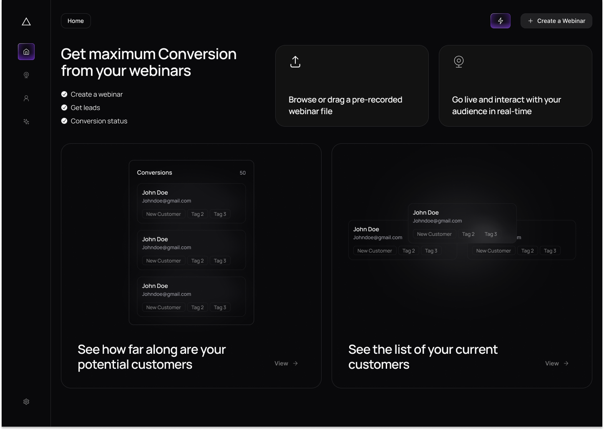
Task: Click New Customer tag on third conversion
Action: 164,307
